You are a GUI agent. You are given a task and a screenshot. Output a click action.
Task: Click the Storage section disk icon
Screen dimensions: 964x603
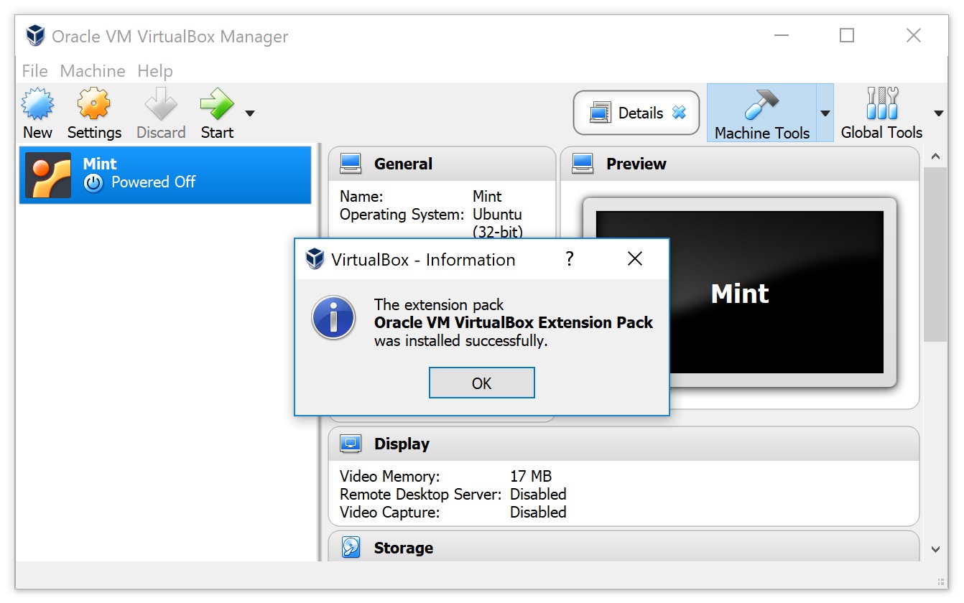point(351,548)
